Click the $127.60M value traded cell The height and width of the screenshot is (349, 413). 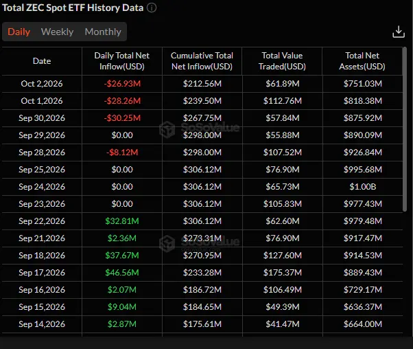pos(283,255)
